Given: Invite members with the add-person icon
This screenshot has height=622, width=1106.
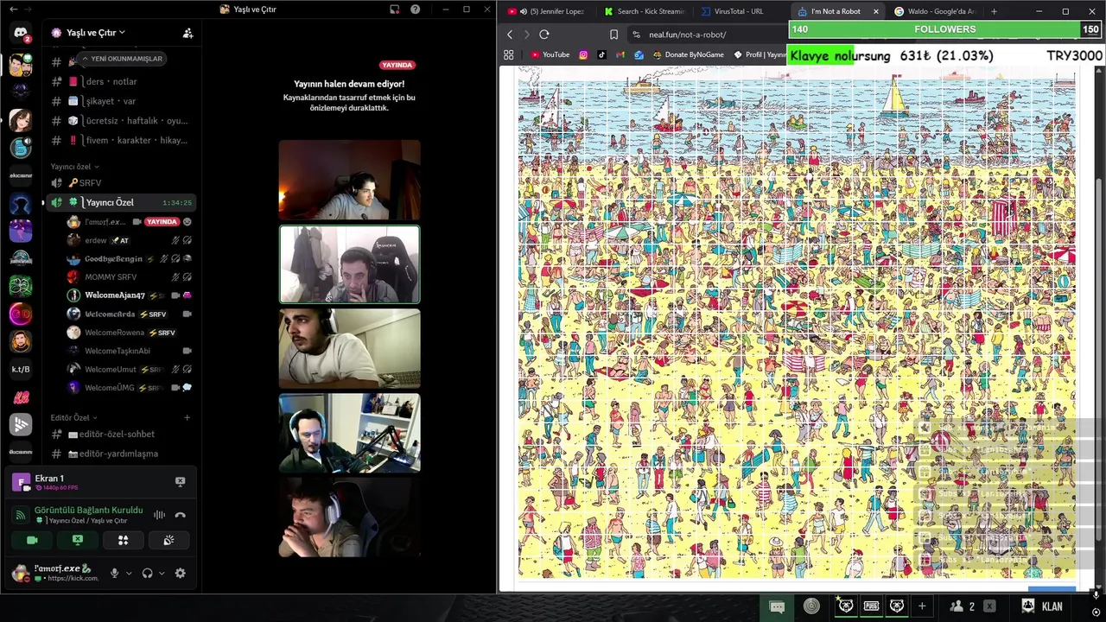Looking at the screenshot, I should pos(188,33).
